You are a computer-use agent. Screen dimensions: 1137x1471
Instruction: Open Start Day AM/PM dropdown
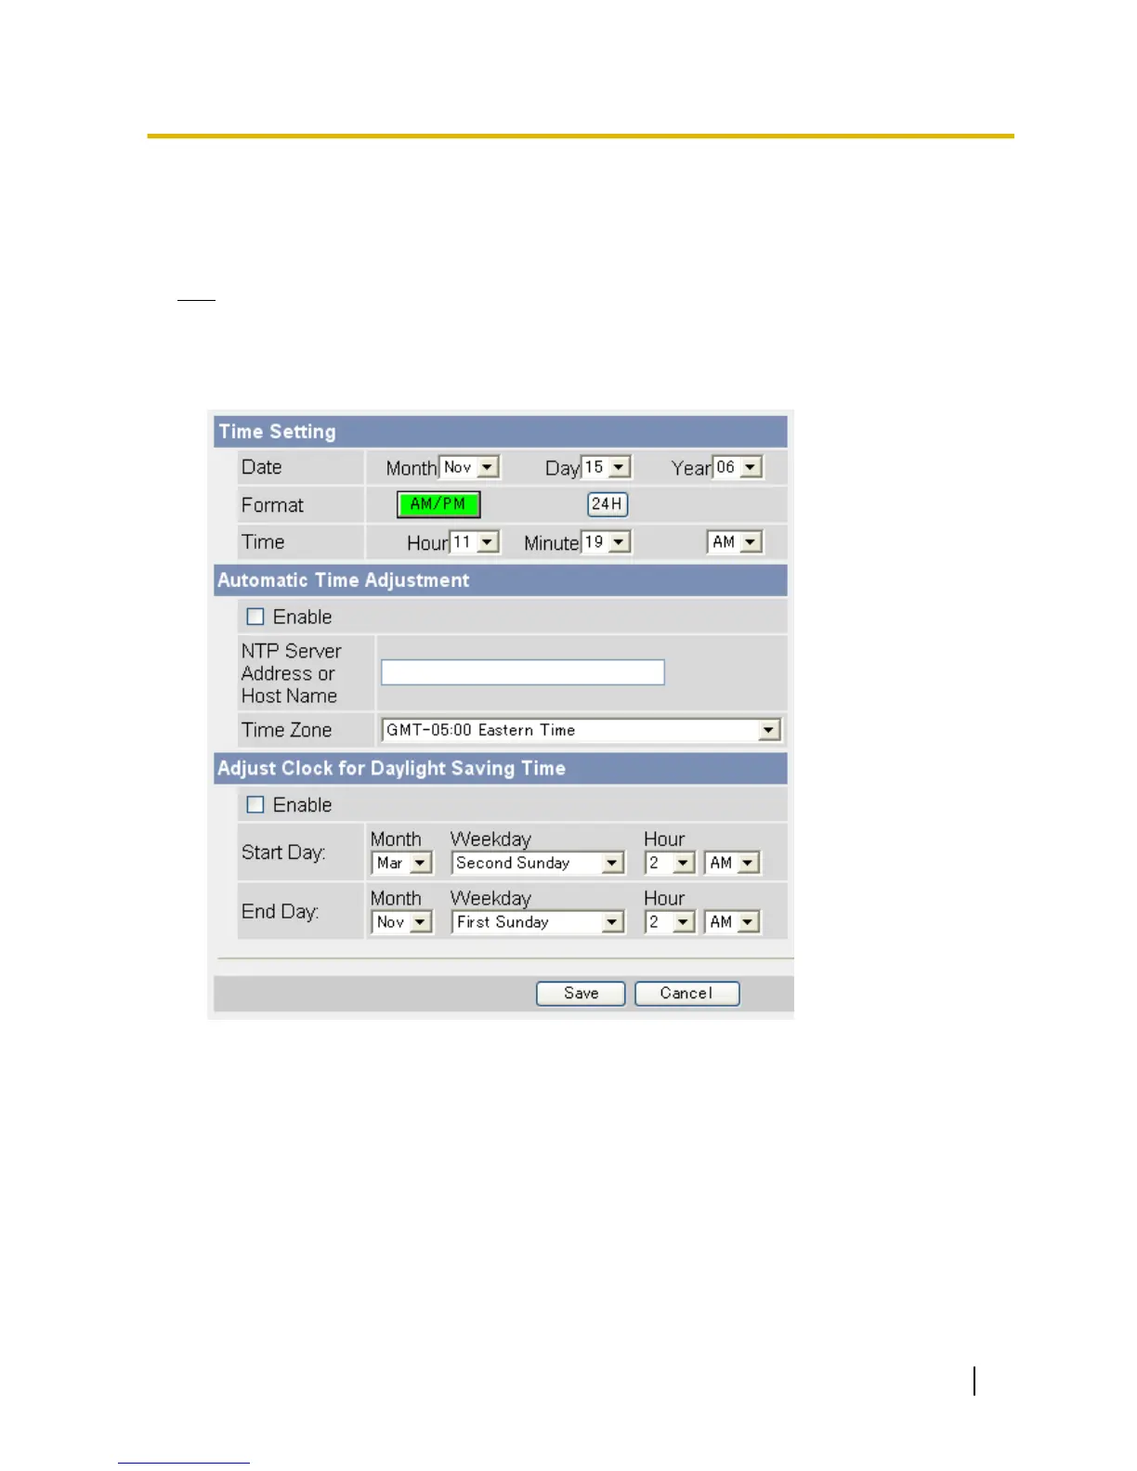(733, 864)
